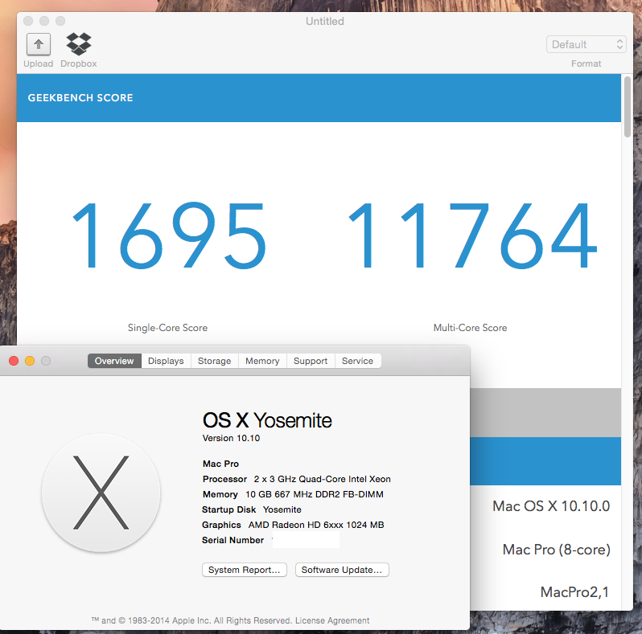This screenshot has width=642, height=634.
Task: Click the Software Update… button
Action: tap(342, 570)
